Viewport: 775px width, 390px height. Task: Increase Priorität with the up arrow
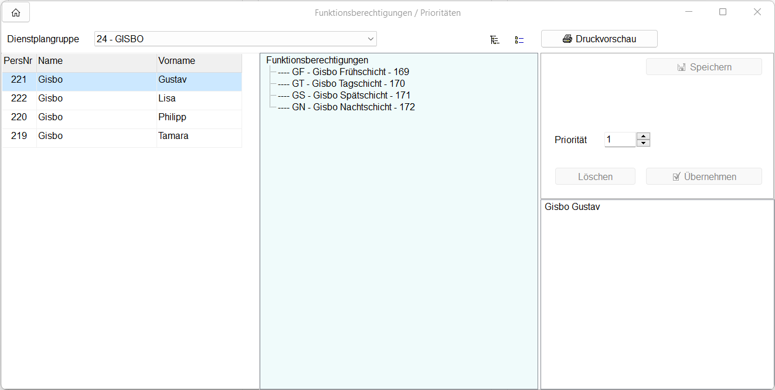point(644,136)
